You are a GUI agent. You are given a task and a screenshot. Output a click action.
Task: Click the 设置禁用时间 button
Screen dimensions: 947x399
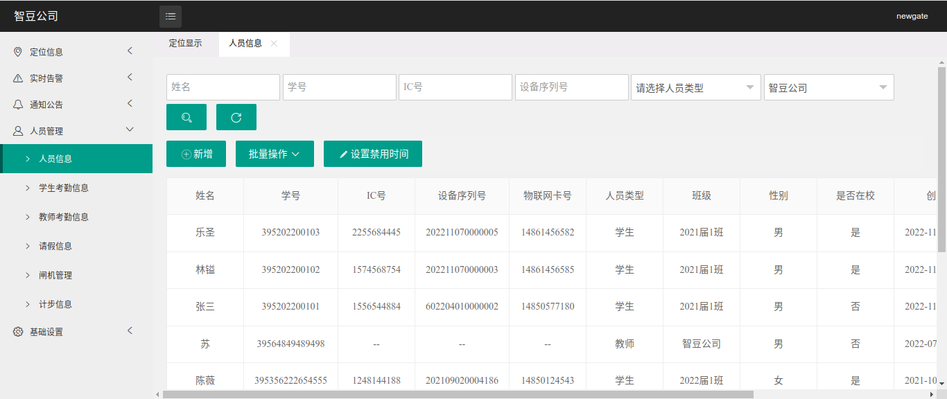[x=373, y=154]
